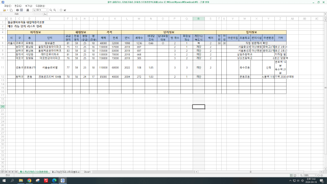Click the binoculars find icon
This screenshot has height=184, width=327.
[28, 10]
